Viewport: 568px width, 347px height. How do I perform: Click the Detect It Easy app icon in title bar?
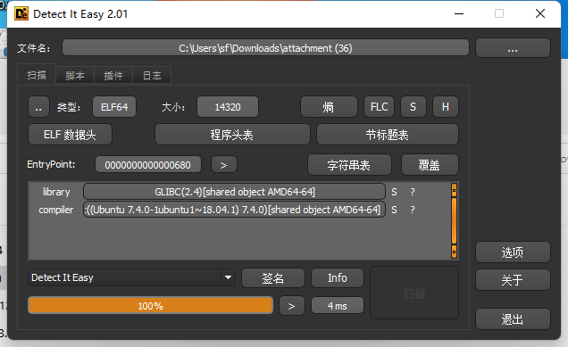point(21,13)
